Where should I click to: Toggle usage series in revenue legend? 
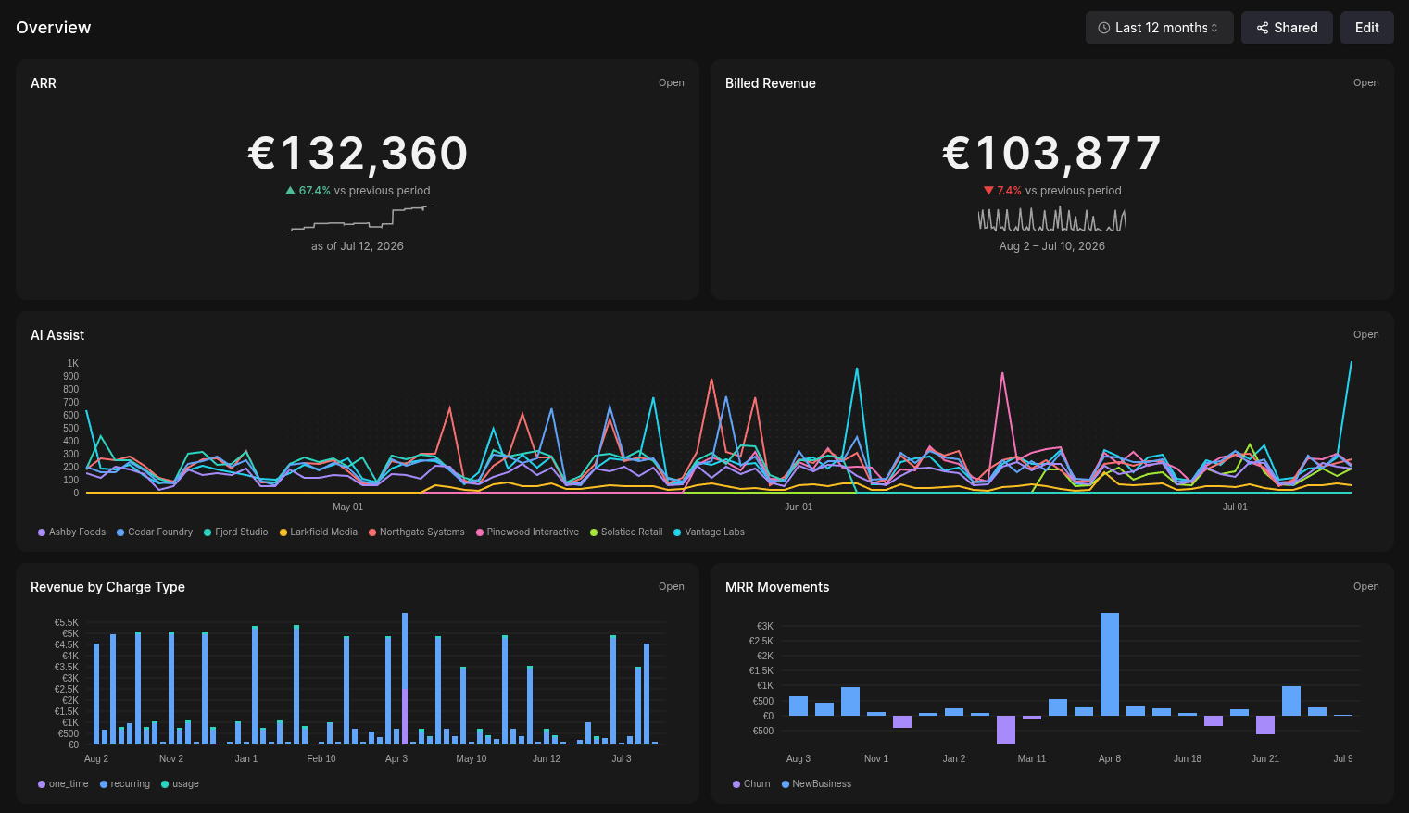(x=180, y=784)
